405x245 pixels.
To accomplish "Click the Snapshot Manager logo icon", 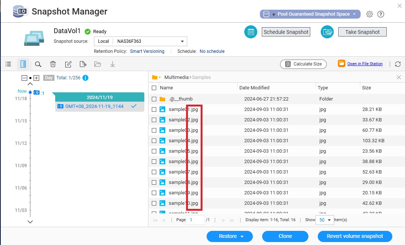I will pyautogui.click(x=20, y=12).
